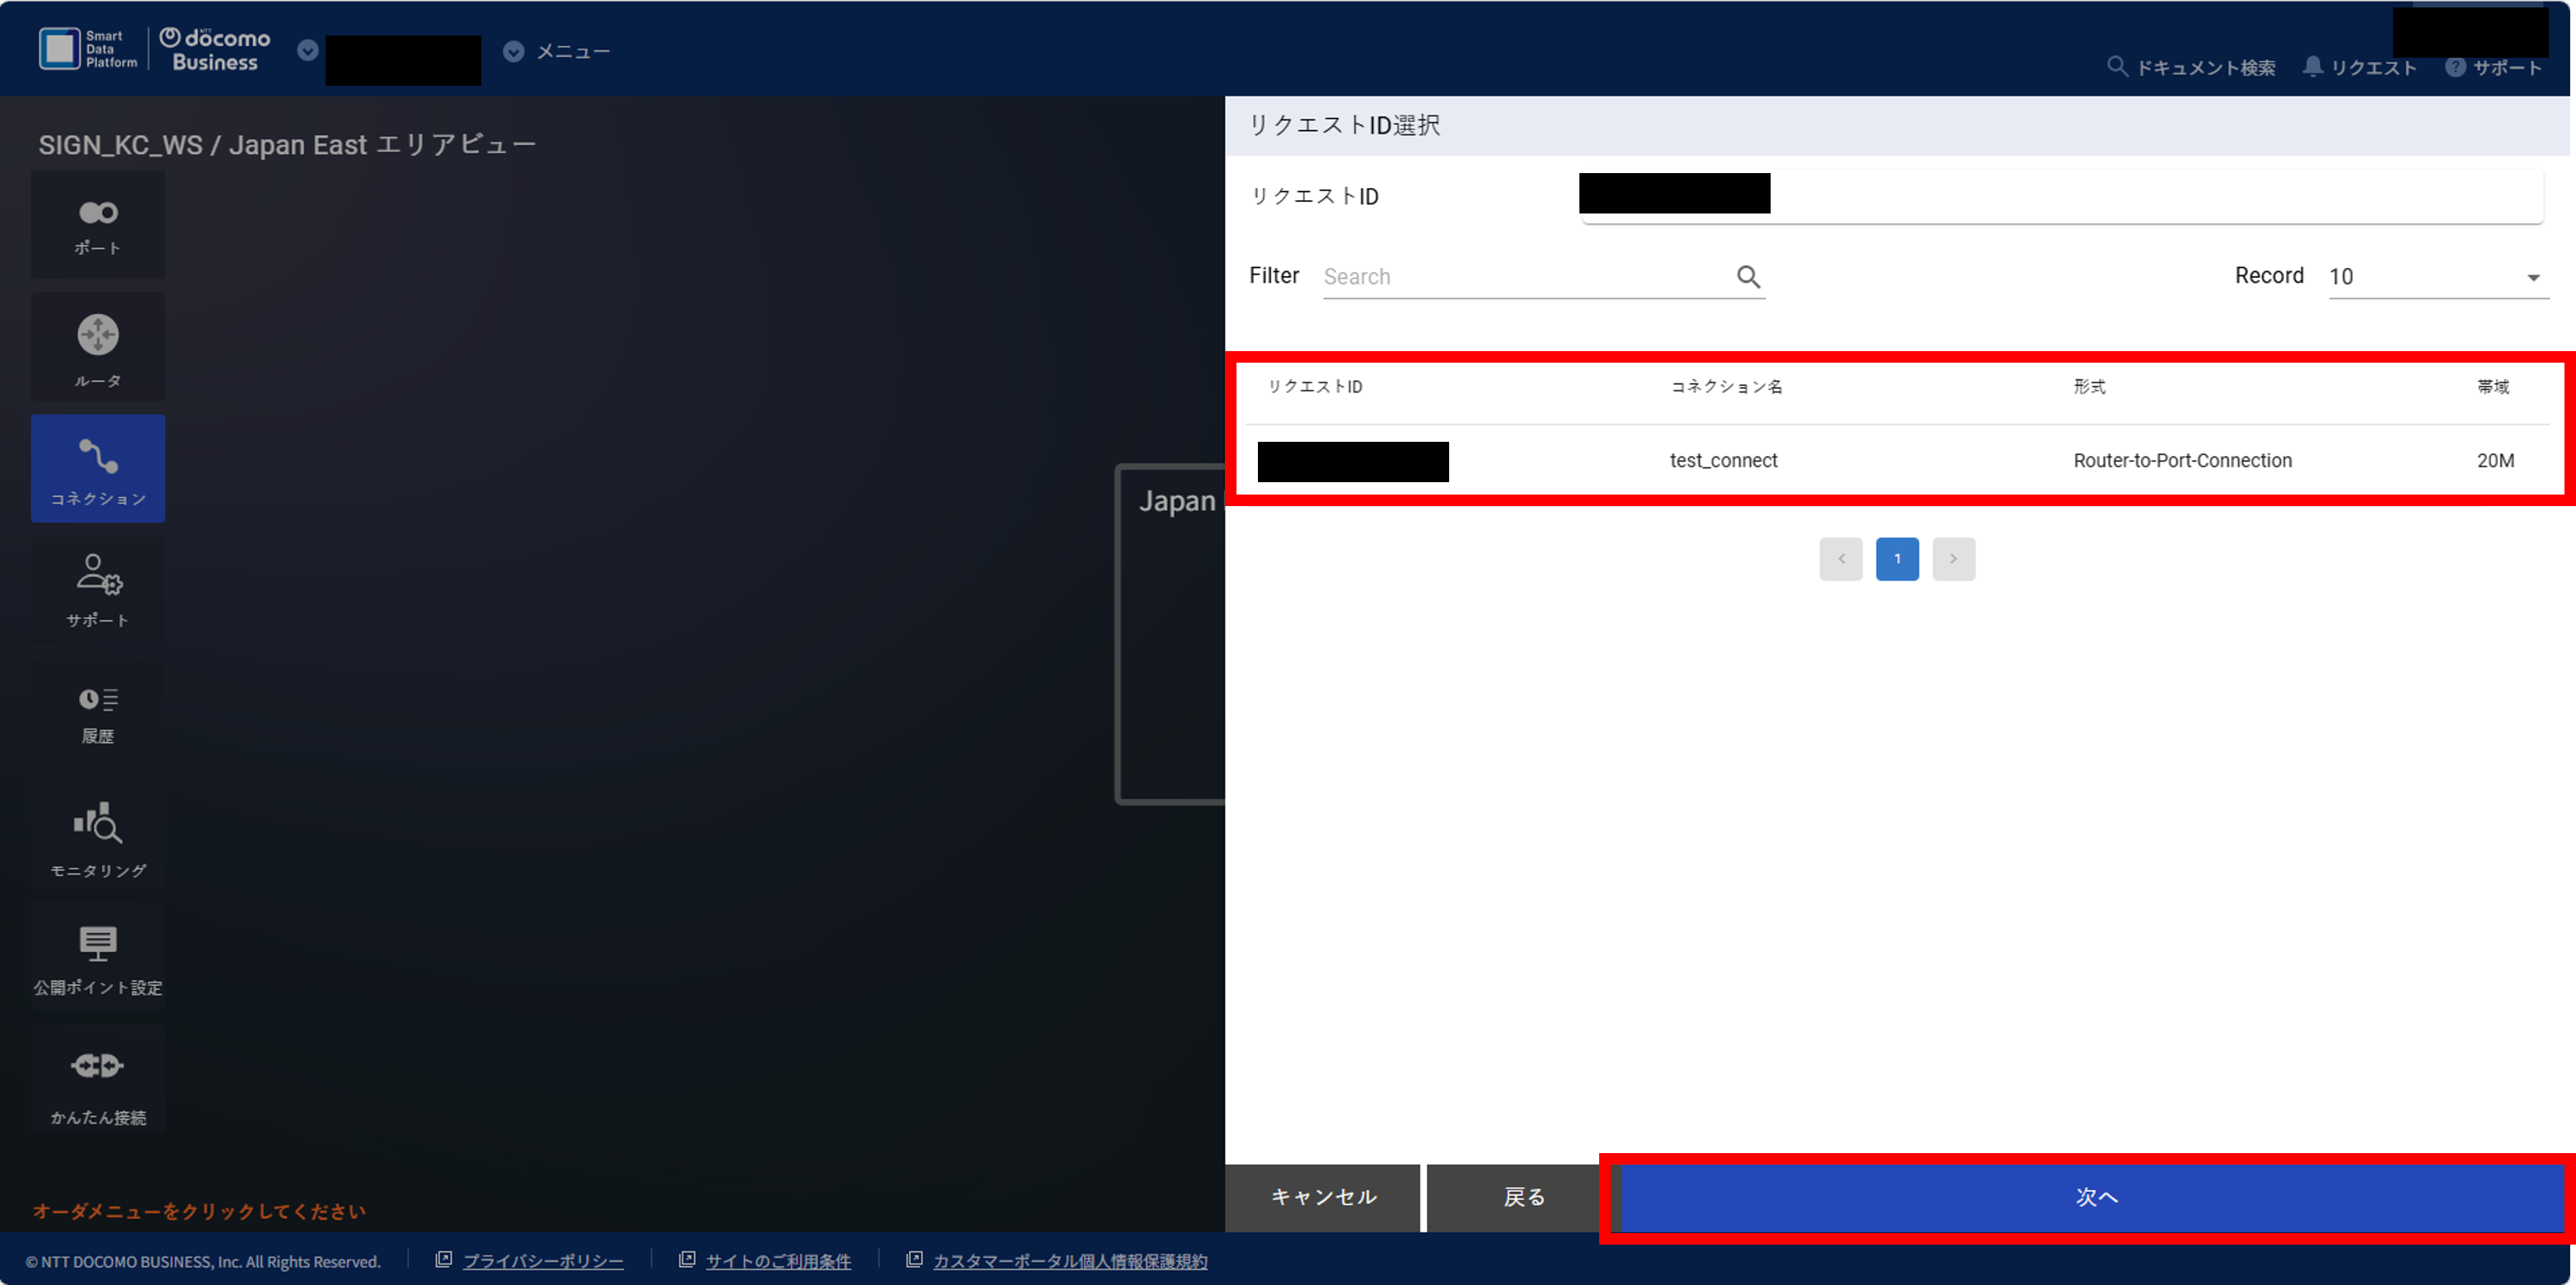Expand the workspace dropdown chevron beside docomo logo

(x=308, y=51)
